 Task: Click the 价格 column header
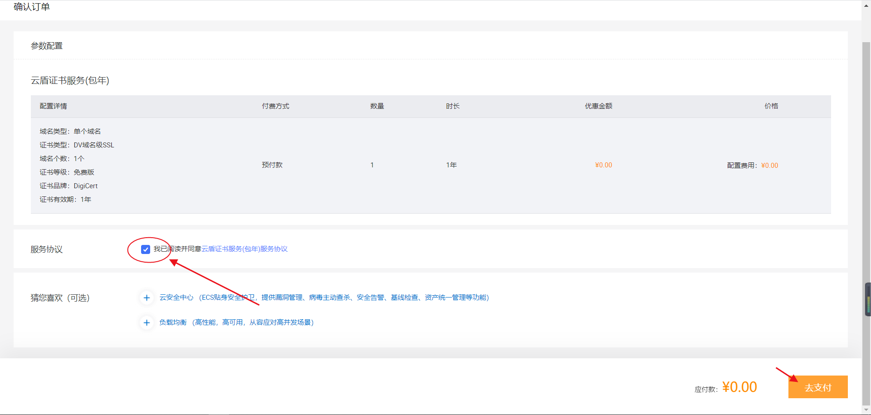point(771,106)
